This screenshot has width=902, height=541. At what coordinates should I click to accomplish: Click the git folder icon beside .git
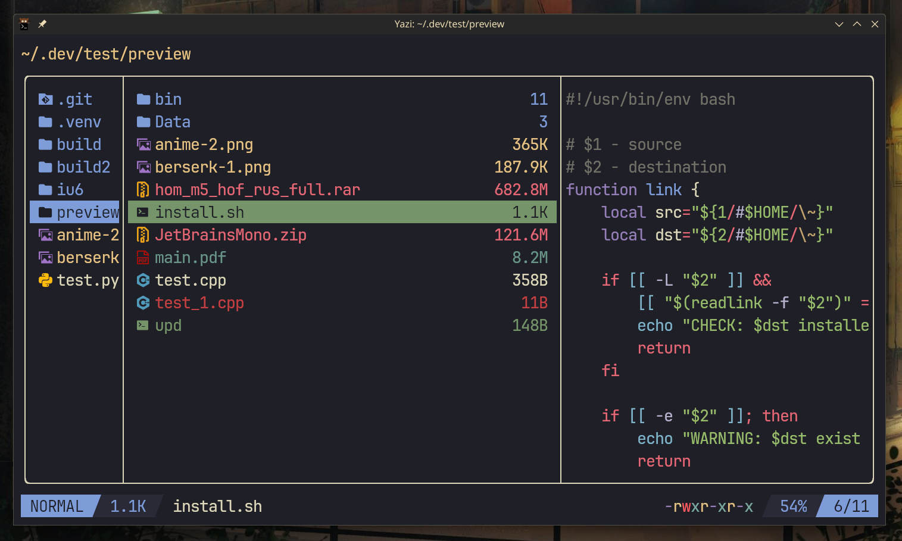[45, 99]
